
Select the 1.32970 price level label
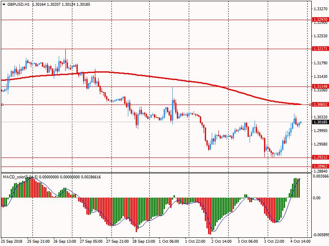coord(320,20)
